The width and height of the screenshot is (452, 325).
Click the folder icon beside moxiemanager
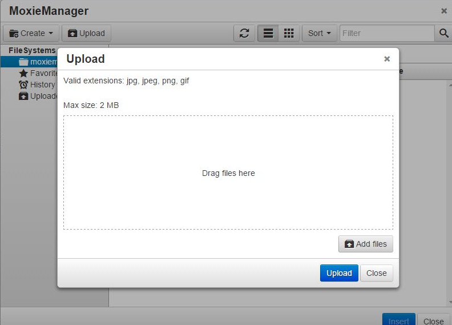pos(23,62)
